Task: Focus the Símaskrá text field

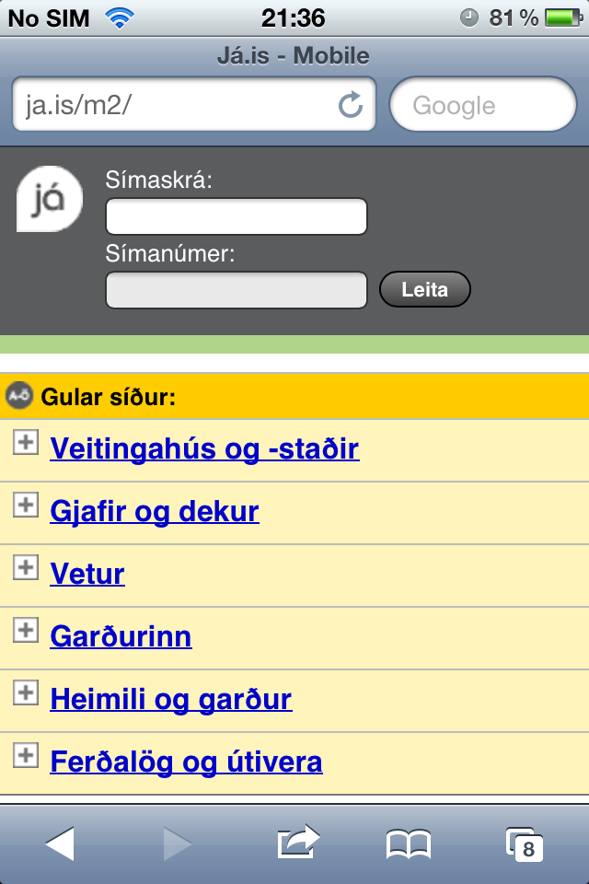Action: pyautogui.click(x=237, y=216)
